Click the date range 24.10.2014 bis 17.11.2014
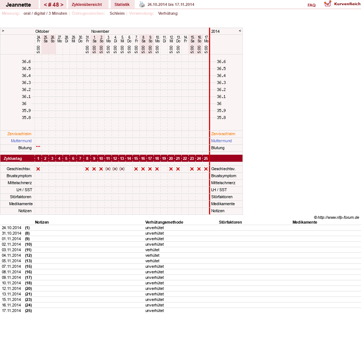 (171, 5)
